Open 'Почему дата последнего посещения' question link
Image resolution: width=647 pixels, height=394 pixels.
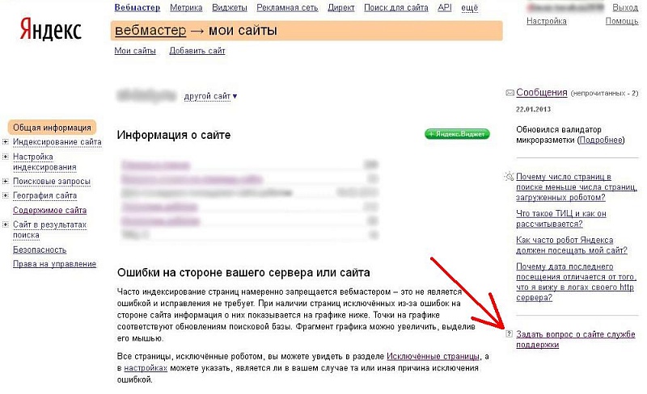click(576, 282)
